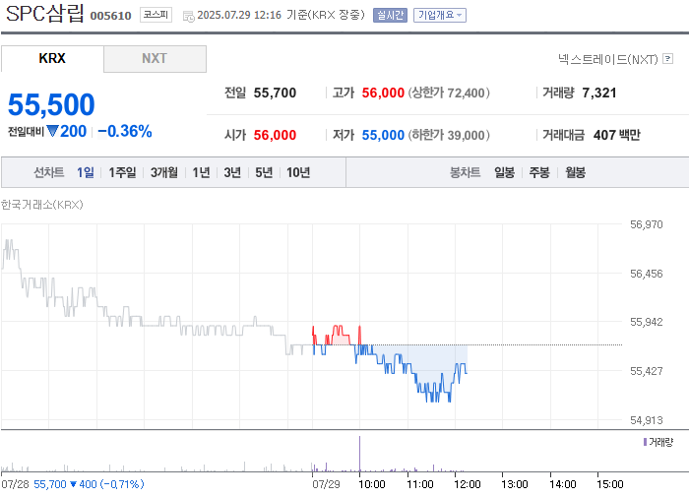Click the -0.36% change rate
689x497 pixels.
coord(125,131)
